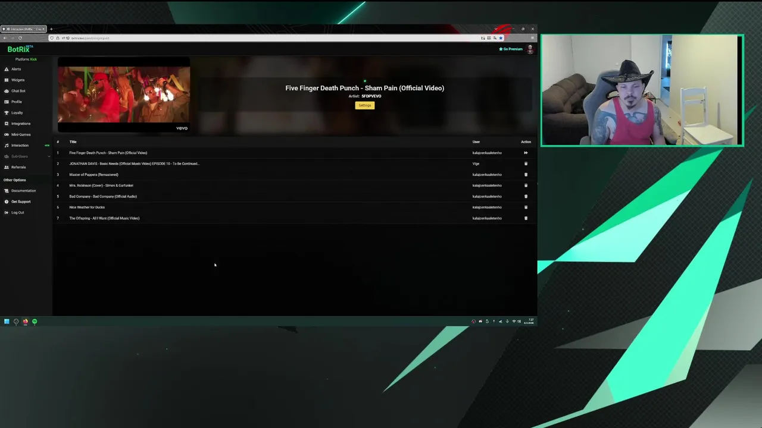Click the artist name 5FDPVEVO
Image resolution: width=762 pixels, height=428 pixels.
pos(371,96)
